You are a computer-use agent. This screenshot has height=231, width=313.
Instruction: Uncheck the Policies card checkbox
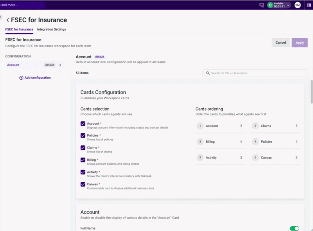click(83, 136)
